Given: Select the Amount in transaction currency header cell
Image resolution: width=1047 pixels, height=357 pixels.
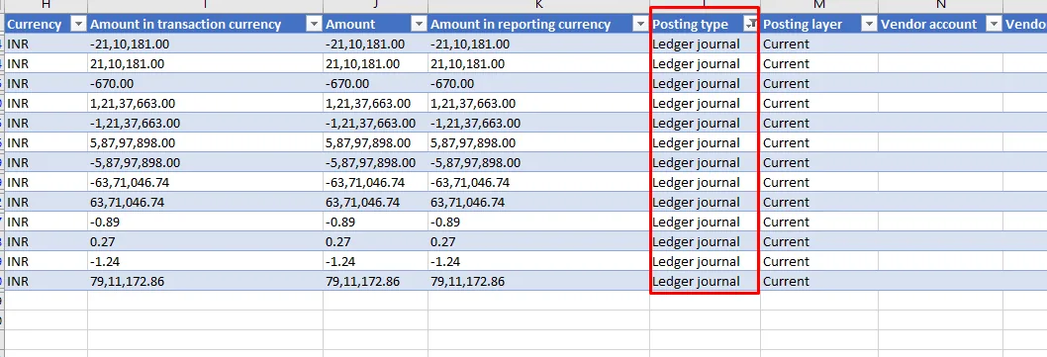Looking at the screenshot, I should point(205,25).
